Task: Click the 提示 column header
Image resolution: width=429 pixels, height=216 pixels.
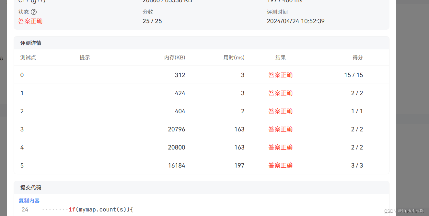Action: (85, 57)
